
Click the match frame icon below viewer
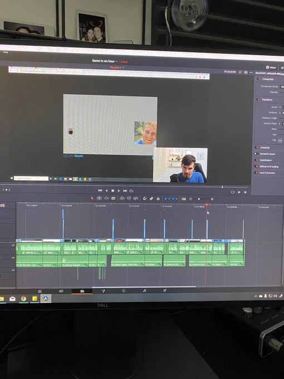[x=233, y=192]
